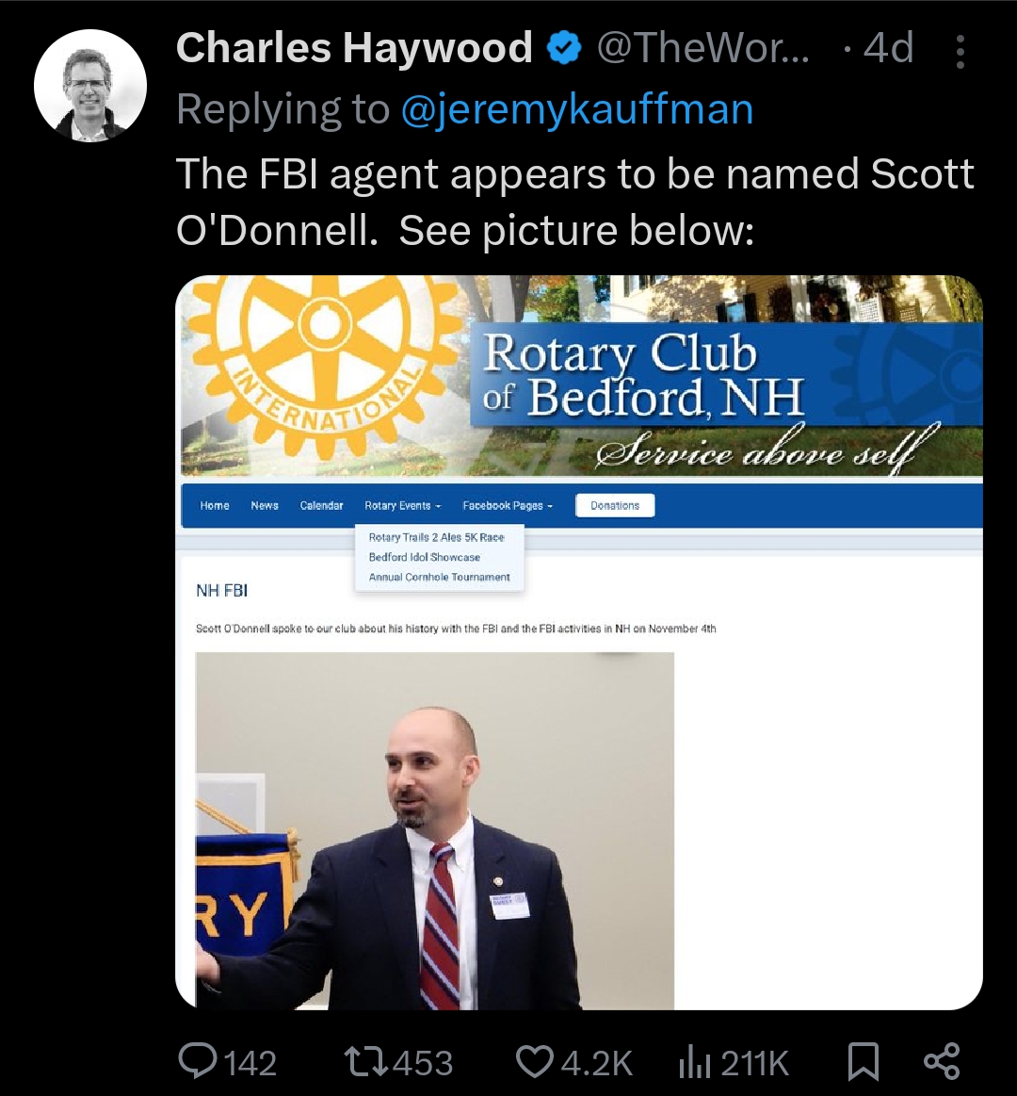Like the tweet with heart icon
The image size is (1017, 1096).
[x=535, y=1062]
